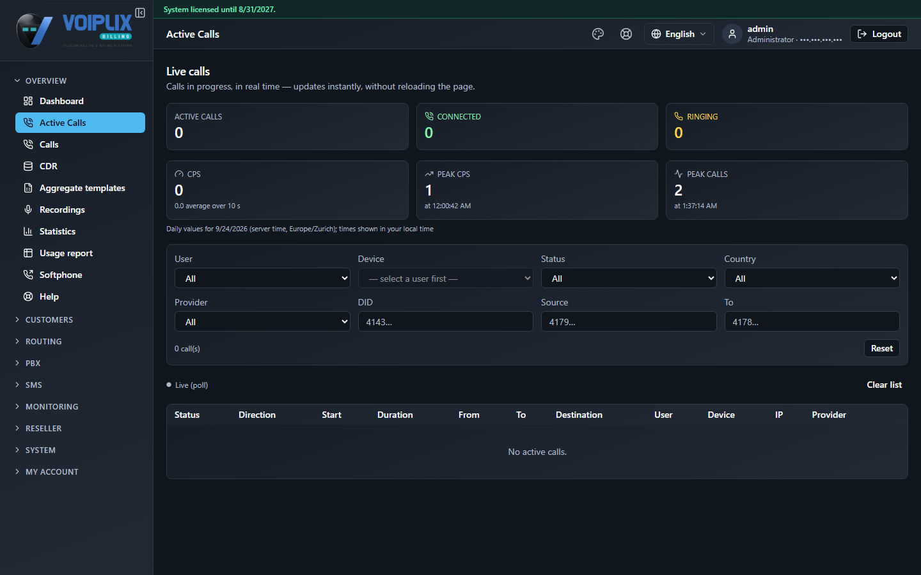Click the Reset filters button
This screenshot has height=575, width=921.
pyautogui.click(x=882, y=348)
